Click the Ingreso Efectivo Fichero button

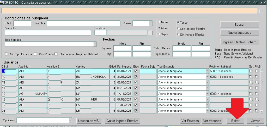coord(239,42)
